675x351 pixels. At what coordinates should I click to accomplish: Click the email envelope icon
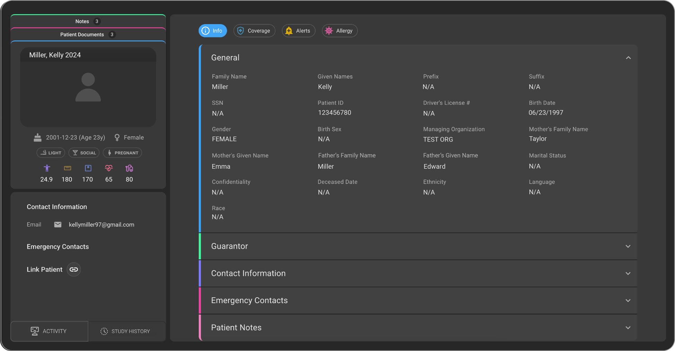(x=57, y=224)
